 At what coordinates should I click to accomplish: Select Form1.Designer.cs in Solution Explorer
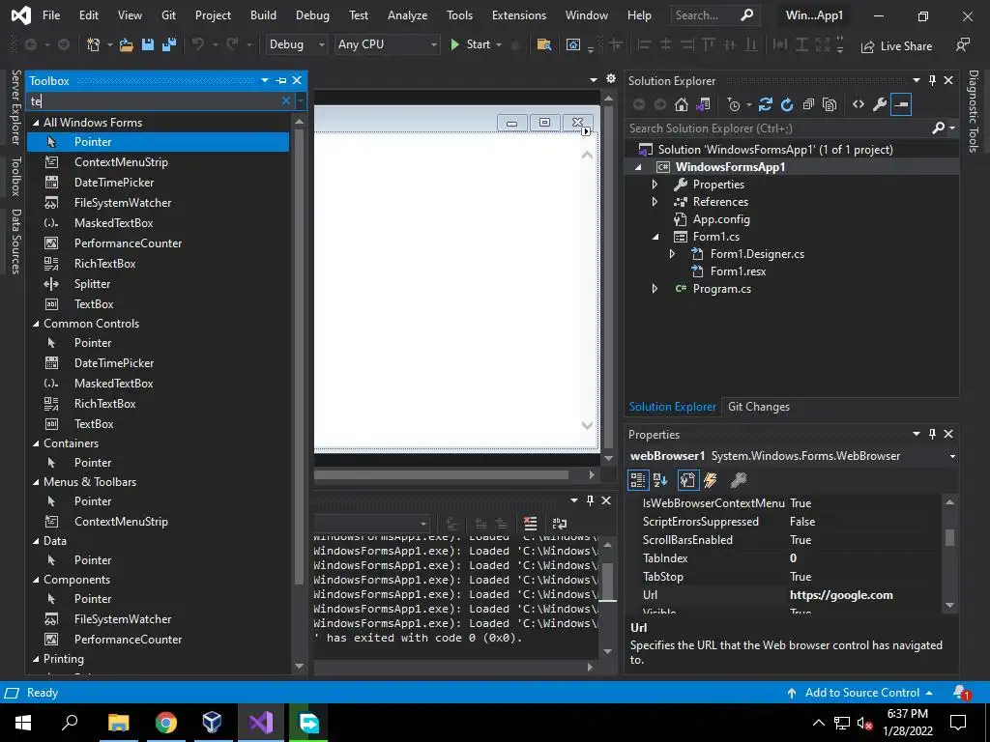[757, 254]
